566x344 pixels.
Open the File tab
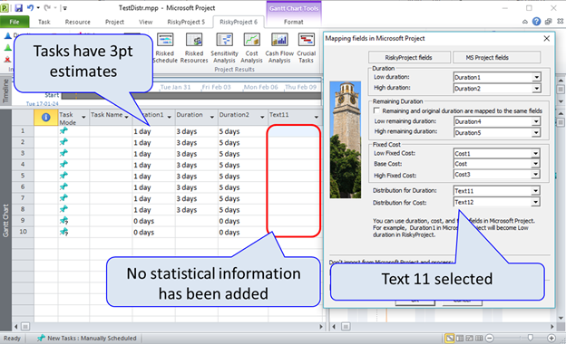15,22
